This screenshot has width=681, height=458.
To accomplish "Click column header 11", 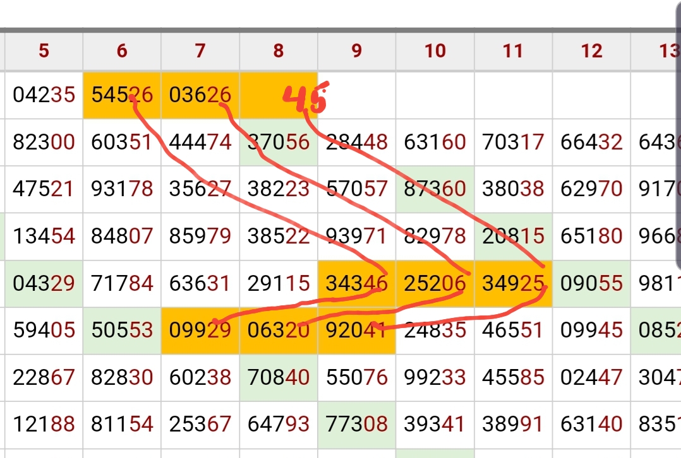I will point(513,51).
